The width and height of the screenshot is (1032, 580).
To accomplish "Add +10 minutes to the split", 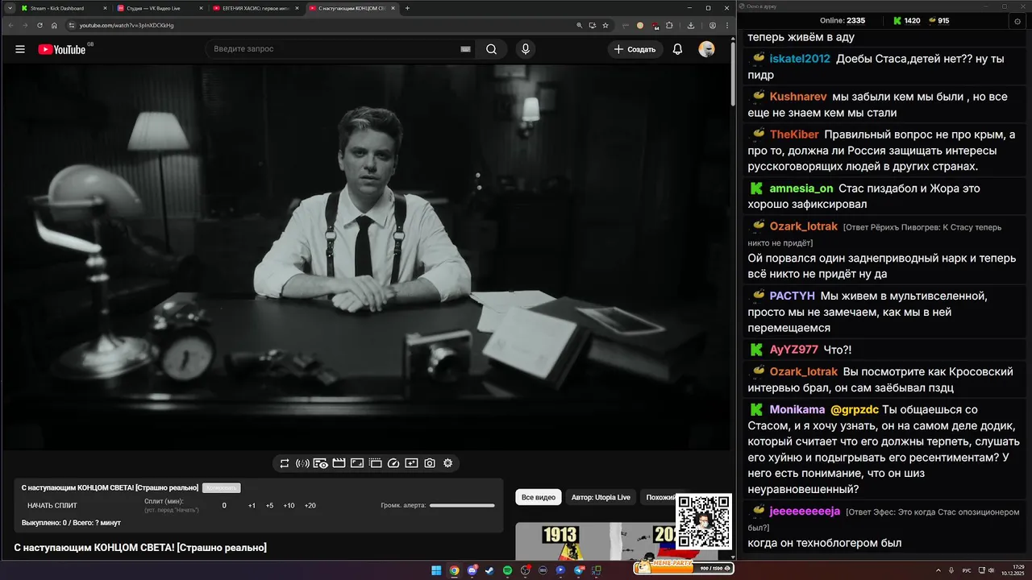I will tap(289, 506).
